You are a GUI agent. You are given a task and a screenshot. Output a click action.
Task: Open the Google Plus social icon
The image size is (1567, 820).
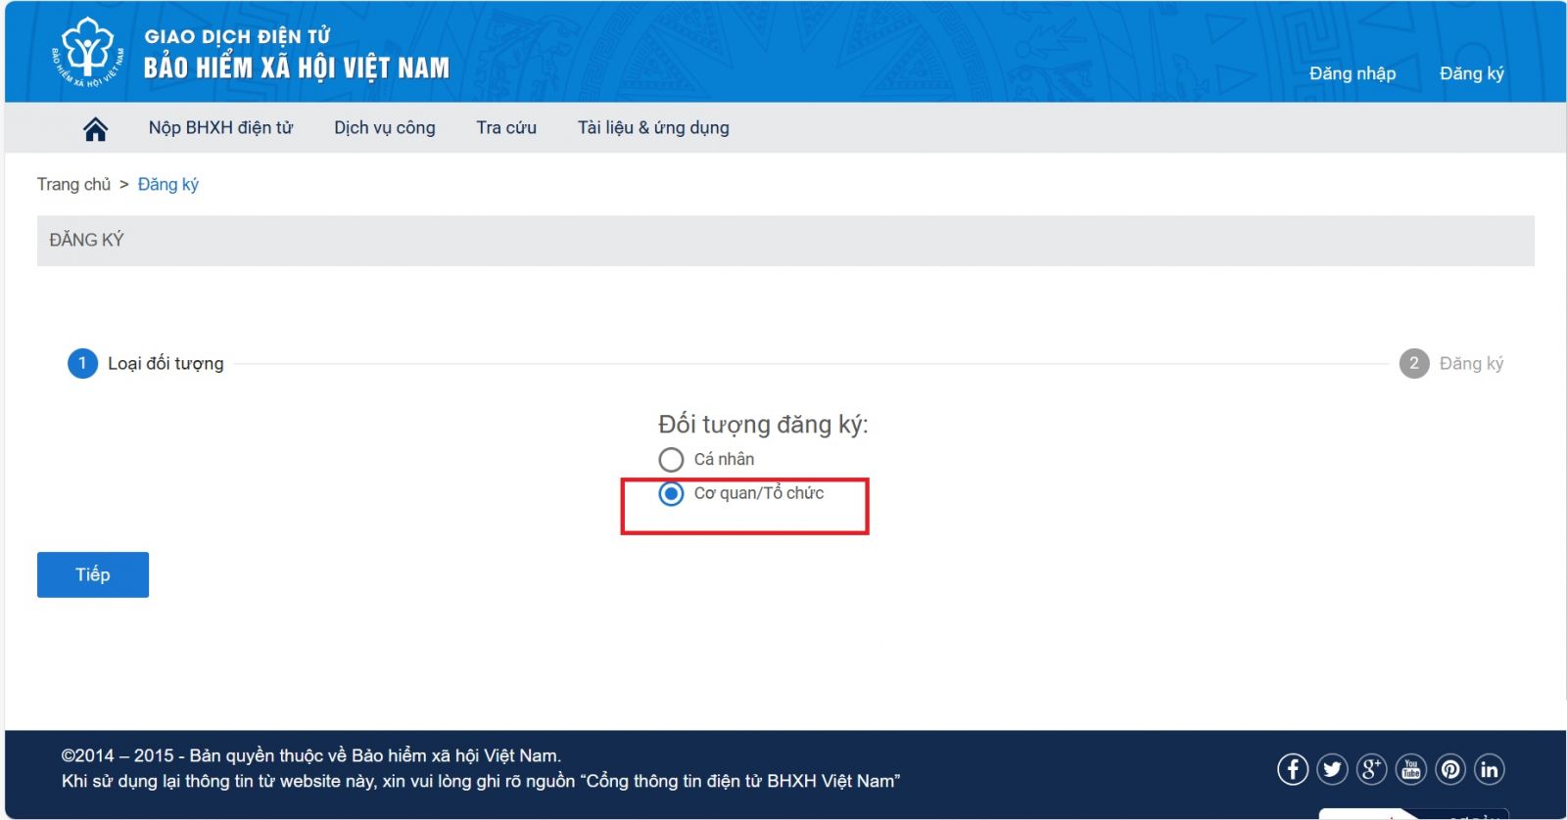[x=1371, y=770]
